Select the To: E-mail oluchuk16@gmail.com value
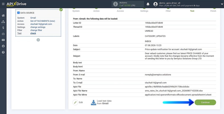The width and height of the screenshot is (224, 114). coord(156,83)
